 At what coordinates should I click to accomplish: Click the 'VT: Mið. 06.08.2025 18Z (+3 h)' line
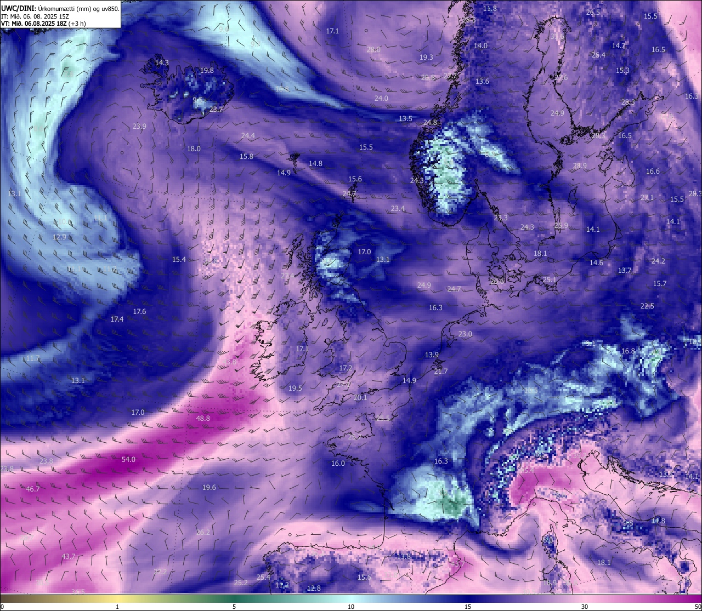coord(43,24)
